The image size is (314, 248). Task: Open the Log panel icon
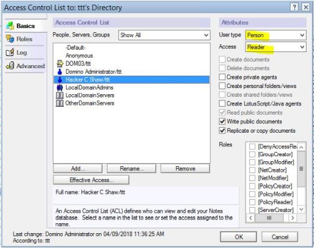pos(10,52)
